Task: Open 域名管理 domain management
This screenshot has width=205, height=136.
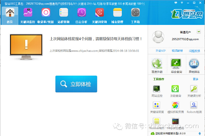Action: pyautogui.click(x=117, y=16)
